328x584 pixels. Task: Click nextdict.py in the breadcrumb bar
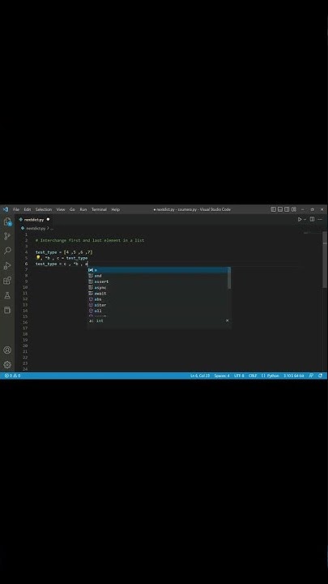pyautogui.click(x=36, y=228)
